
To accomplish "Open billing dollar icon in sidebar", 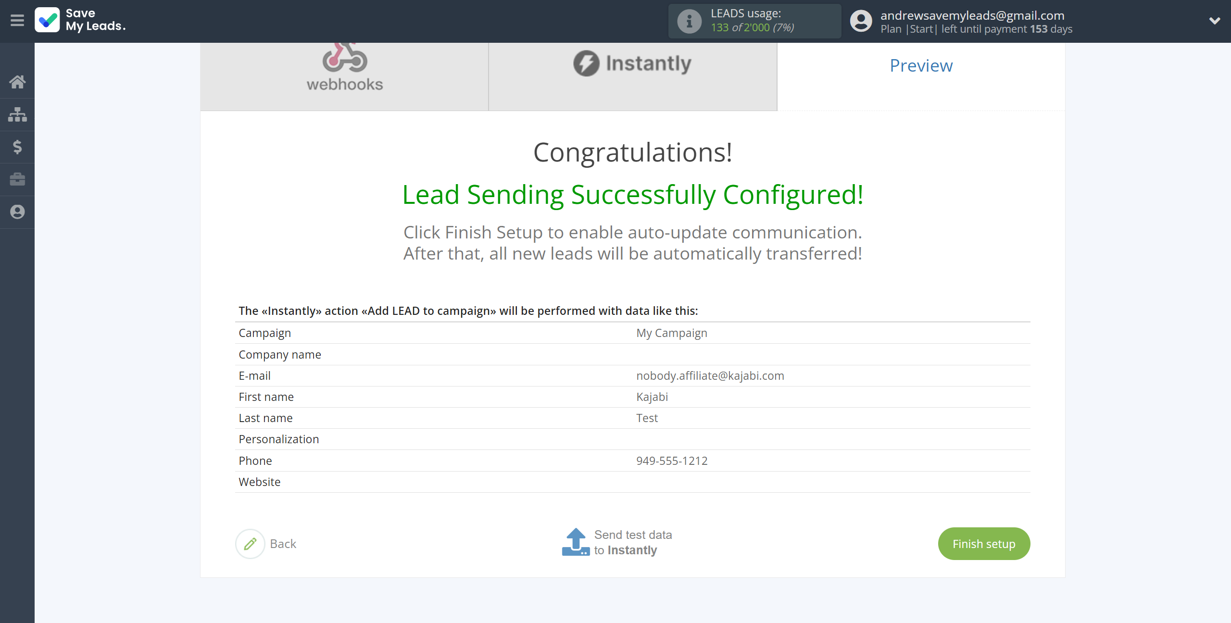I will pos(17,147).
